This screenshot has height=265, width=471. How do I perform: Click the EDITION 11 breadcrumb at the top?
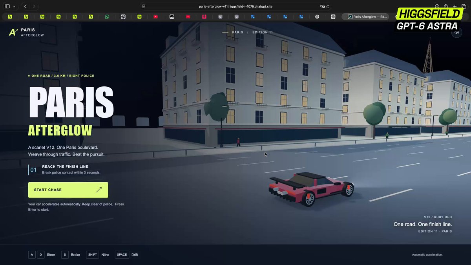(x=263, y=33)
